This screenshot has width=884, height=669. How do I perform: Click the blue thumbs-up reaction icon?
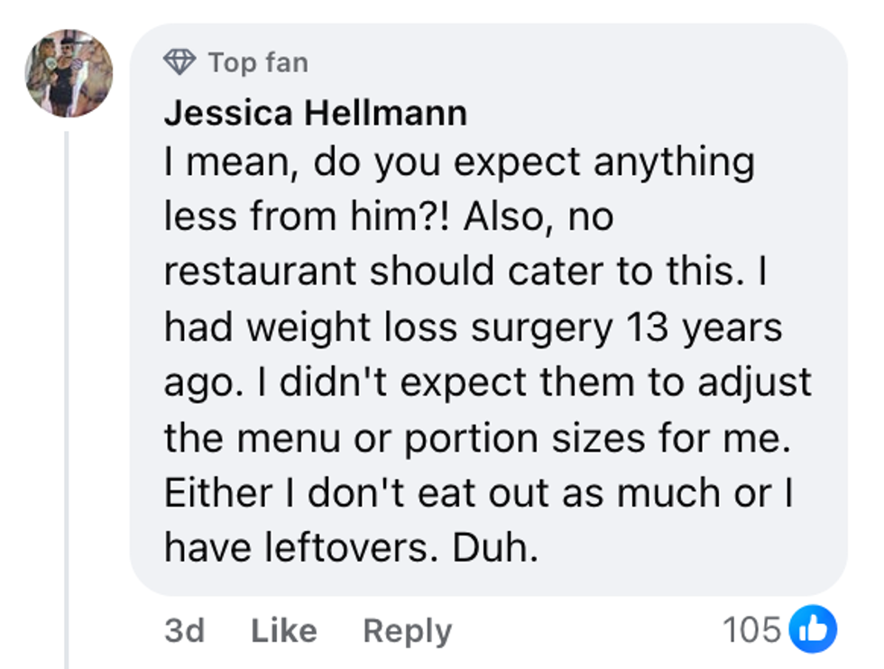pyautogui.click(x=813, y=629)
